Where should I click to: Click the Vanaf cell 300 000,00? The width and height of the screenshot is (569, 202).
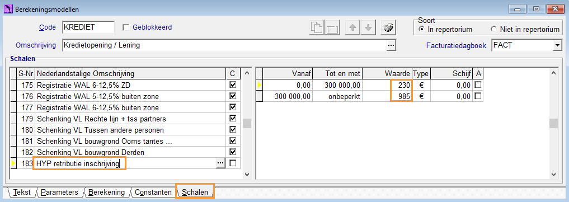tap(288, 96)
